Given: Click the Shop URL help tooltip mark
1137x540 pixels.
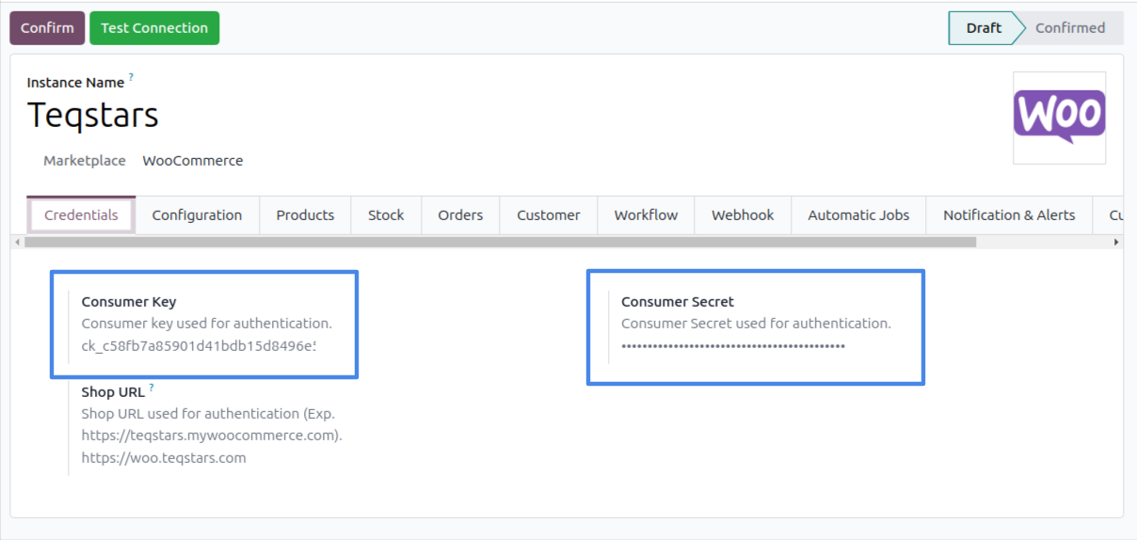Looking at the screenshot, I should (152, 388).
